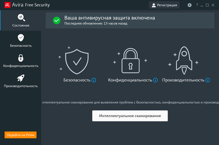The image size is (219, 145).
Task: Click the antivirus protection status banner
Action: pyautogui.click(x=130, y=20)
